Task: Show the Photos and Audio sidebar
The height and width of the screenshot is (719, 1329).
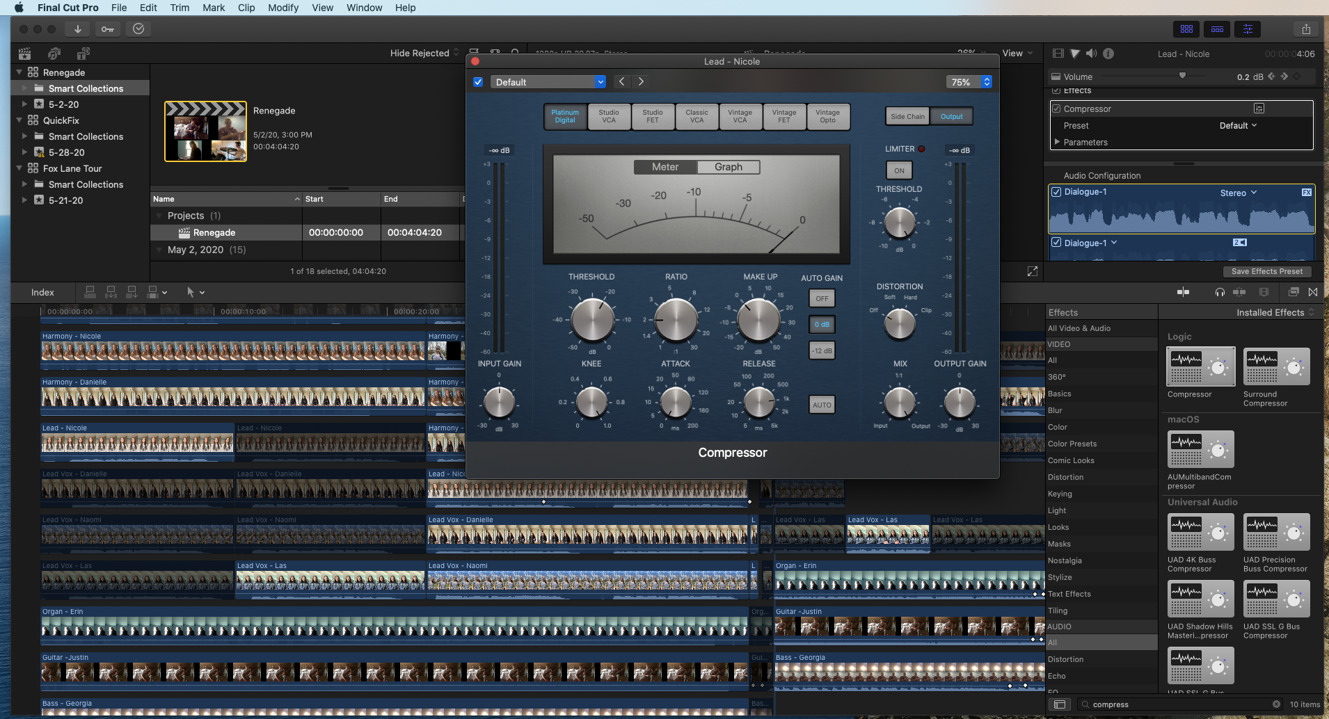Action: 54,54
